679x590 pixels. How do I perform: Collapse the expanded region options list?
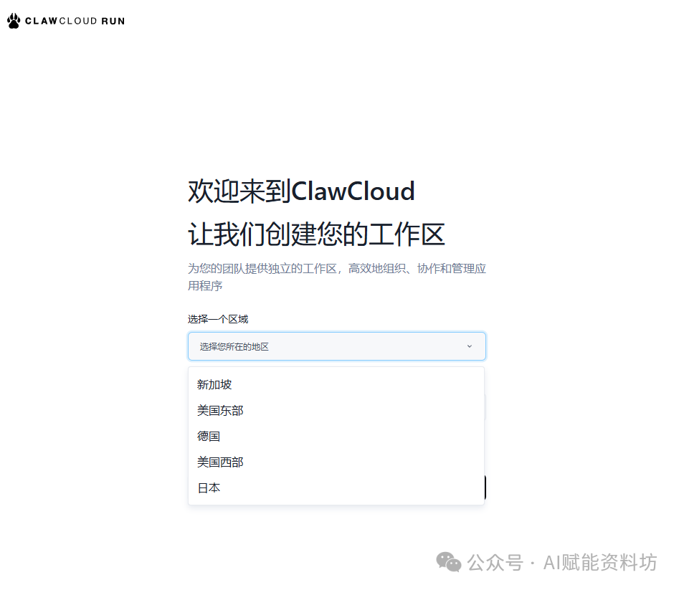point(337,346)
